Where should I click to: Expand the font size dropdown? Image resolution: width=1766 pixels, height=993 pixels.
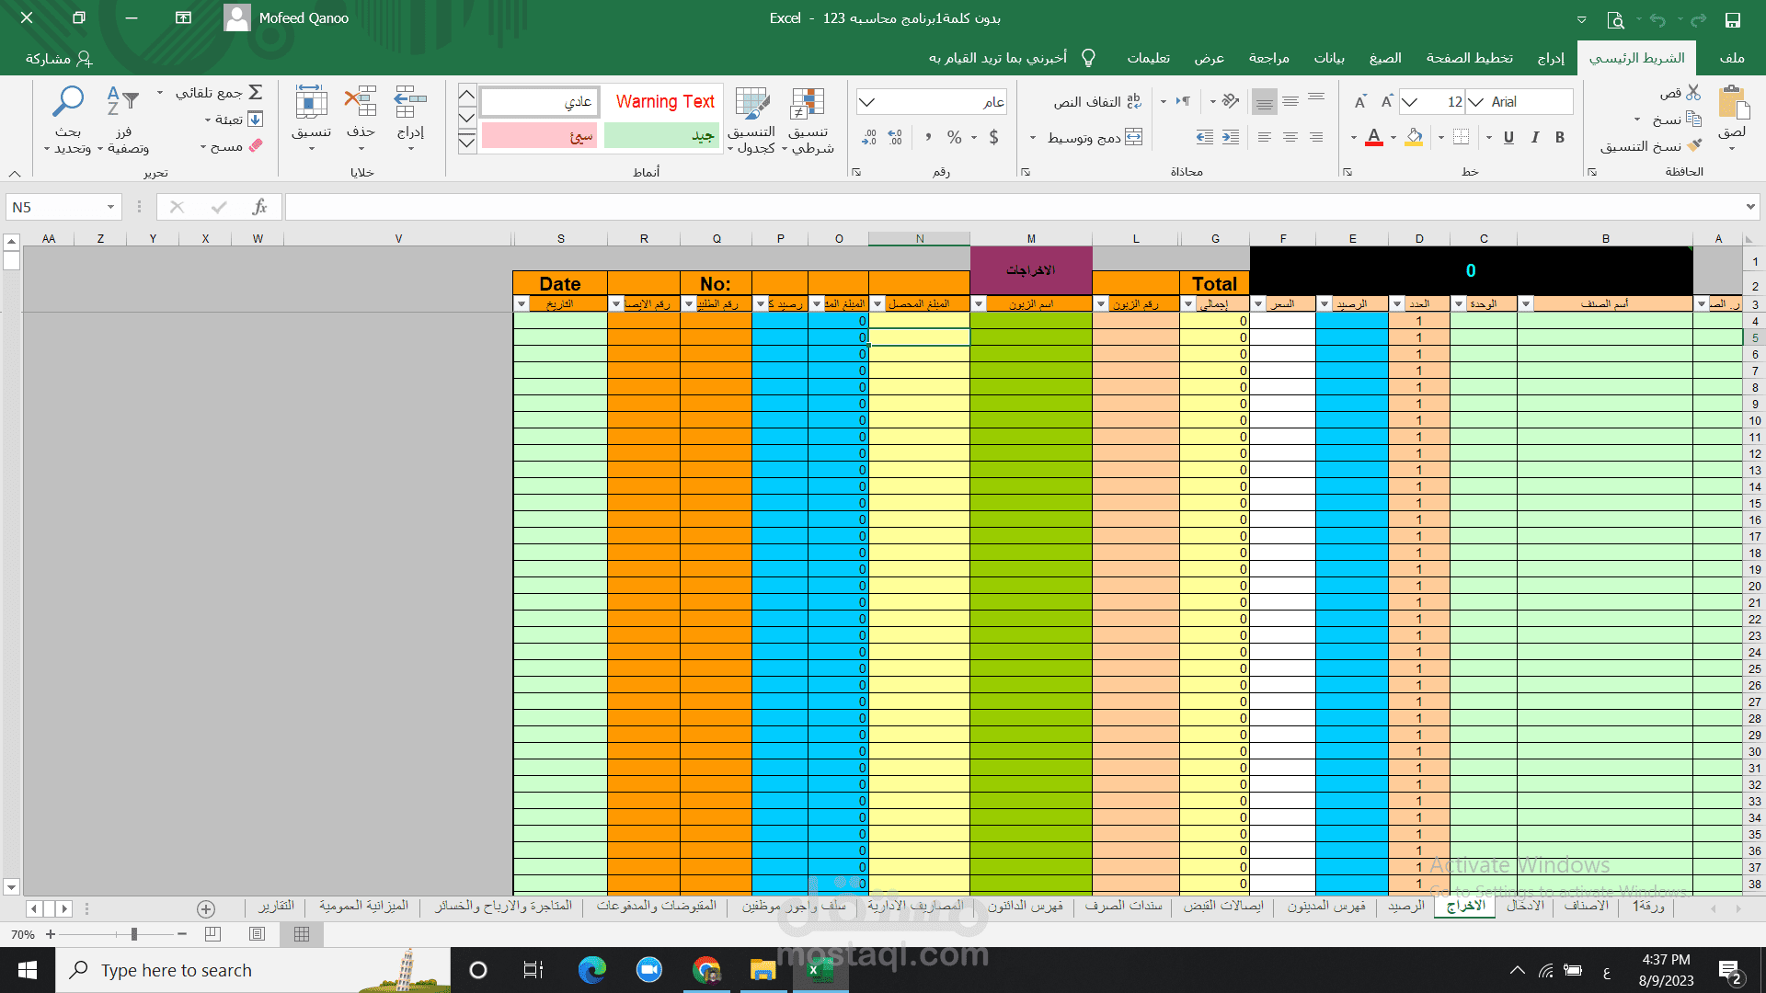coord(1410,102)
